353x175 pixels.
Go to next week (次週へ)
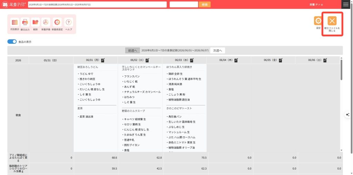[218, 51]
